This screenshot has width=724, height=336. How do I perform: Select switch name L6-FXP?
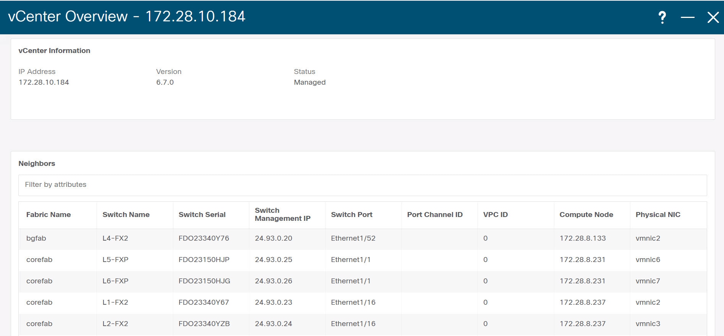point(115,281)
